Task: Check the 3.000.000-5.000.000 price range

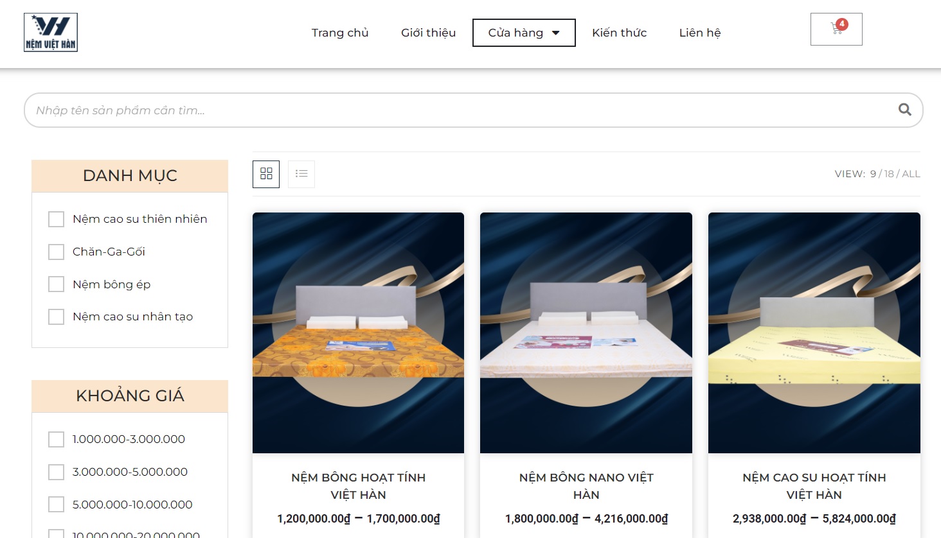Action: (57, 472)
